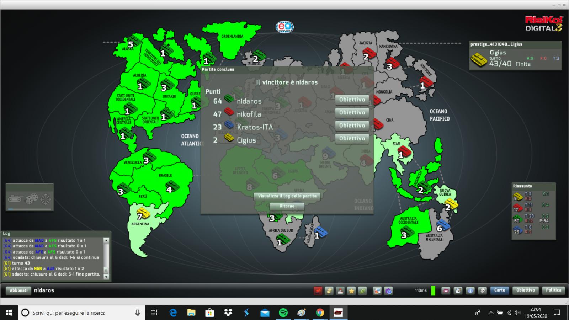569x320 pixels.
Task: Click the purple gear settings icon
Action: pyautogui.click(x=389, y=291)
